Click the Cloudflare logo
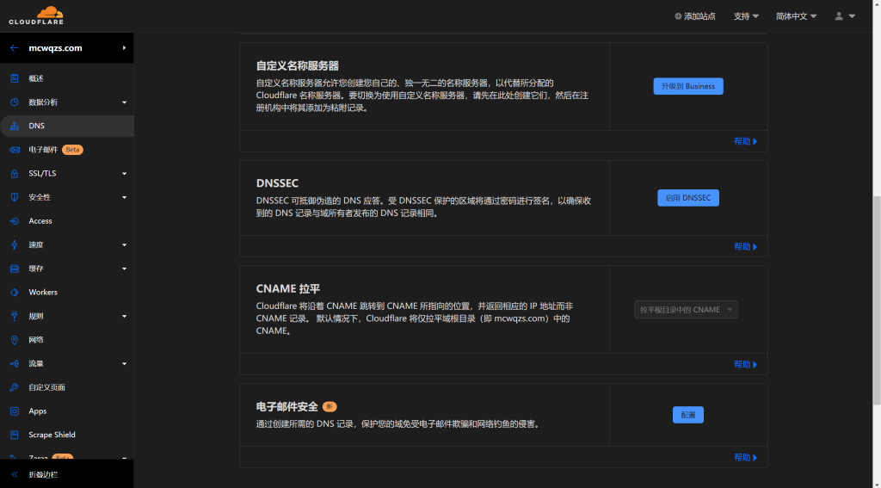881x488 pixels. coord(36,15)
